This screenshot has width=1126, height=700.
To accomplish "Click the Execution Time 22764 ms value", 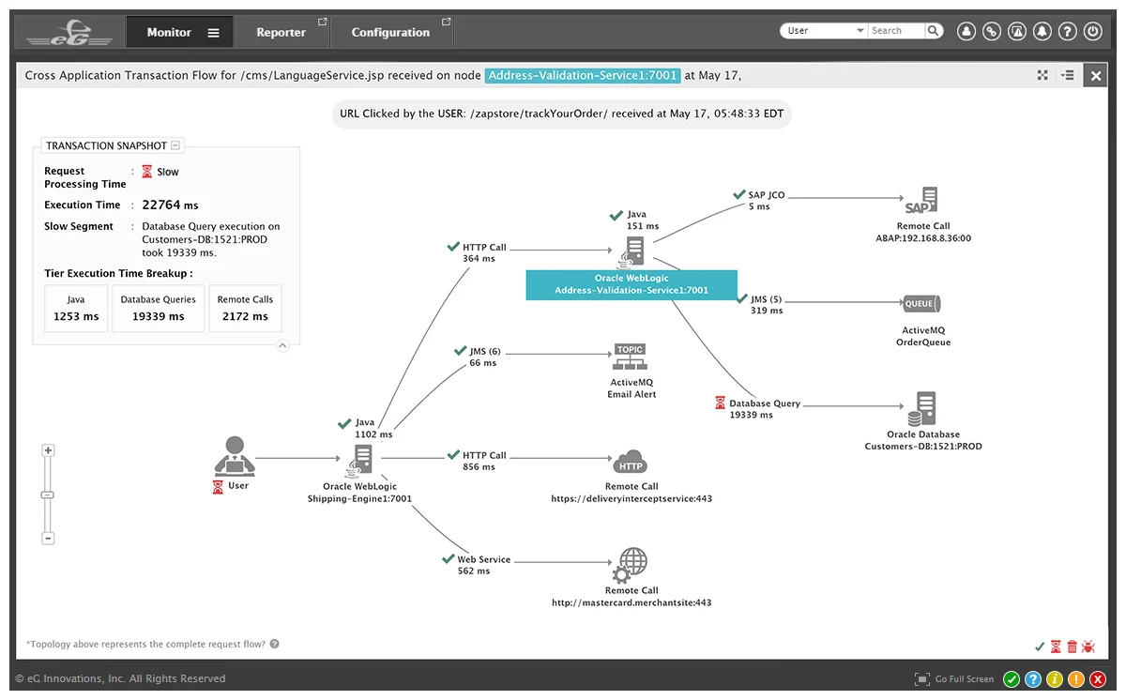I will [170, 205].
